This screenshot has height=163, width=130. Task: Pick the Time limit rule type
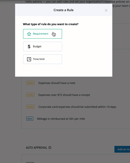pyautogui.click(x=43, y=59)
